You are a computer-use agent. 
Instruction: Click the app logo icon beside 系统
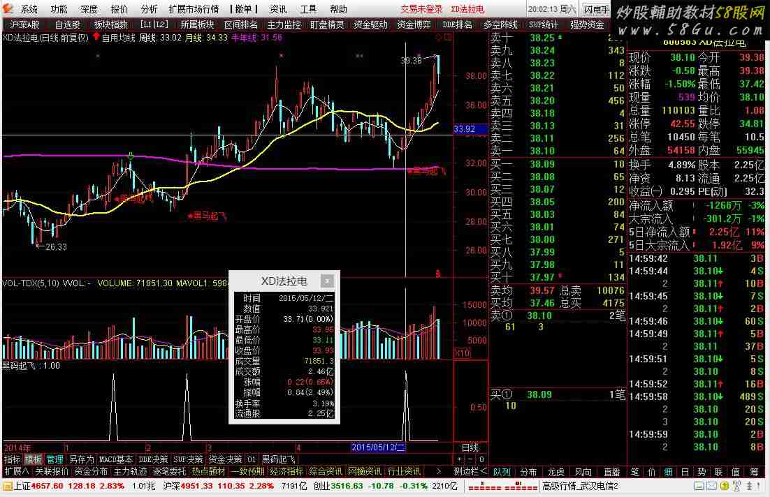click(8, 8)
